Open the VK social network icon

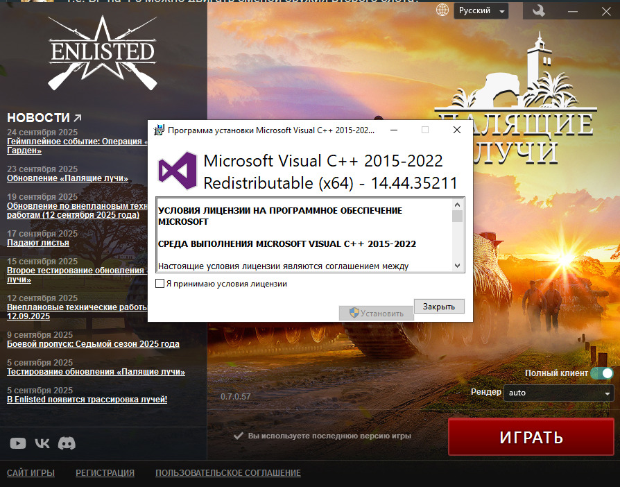pyautogui.click(x=42, y=443)
